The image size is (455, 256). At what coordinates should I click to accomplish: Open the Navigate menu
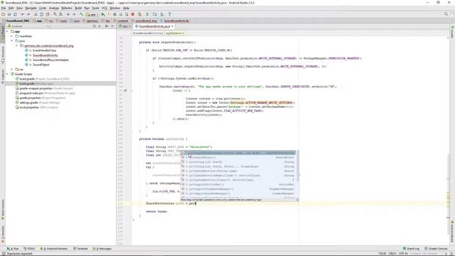(31, 8)
